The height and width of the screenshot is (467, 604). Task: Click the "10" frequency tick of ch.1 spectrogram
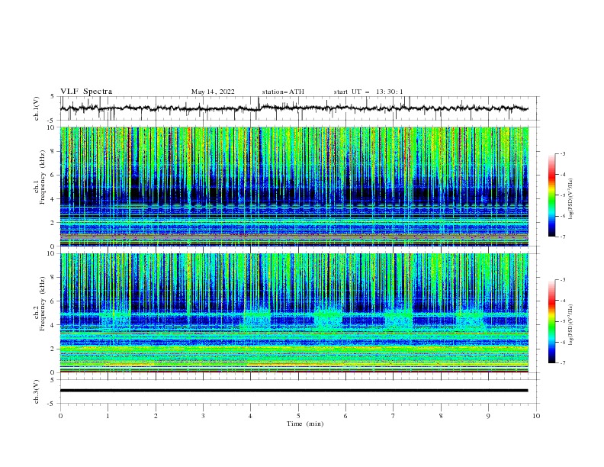click(x=53, y=127)
